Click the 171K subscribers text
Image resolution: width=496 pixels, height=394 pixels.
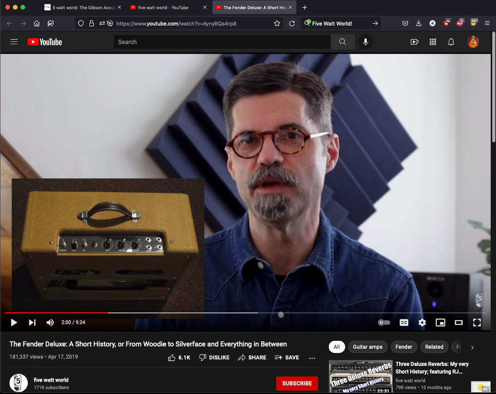51,387
